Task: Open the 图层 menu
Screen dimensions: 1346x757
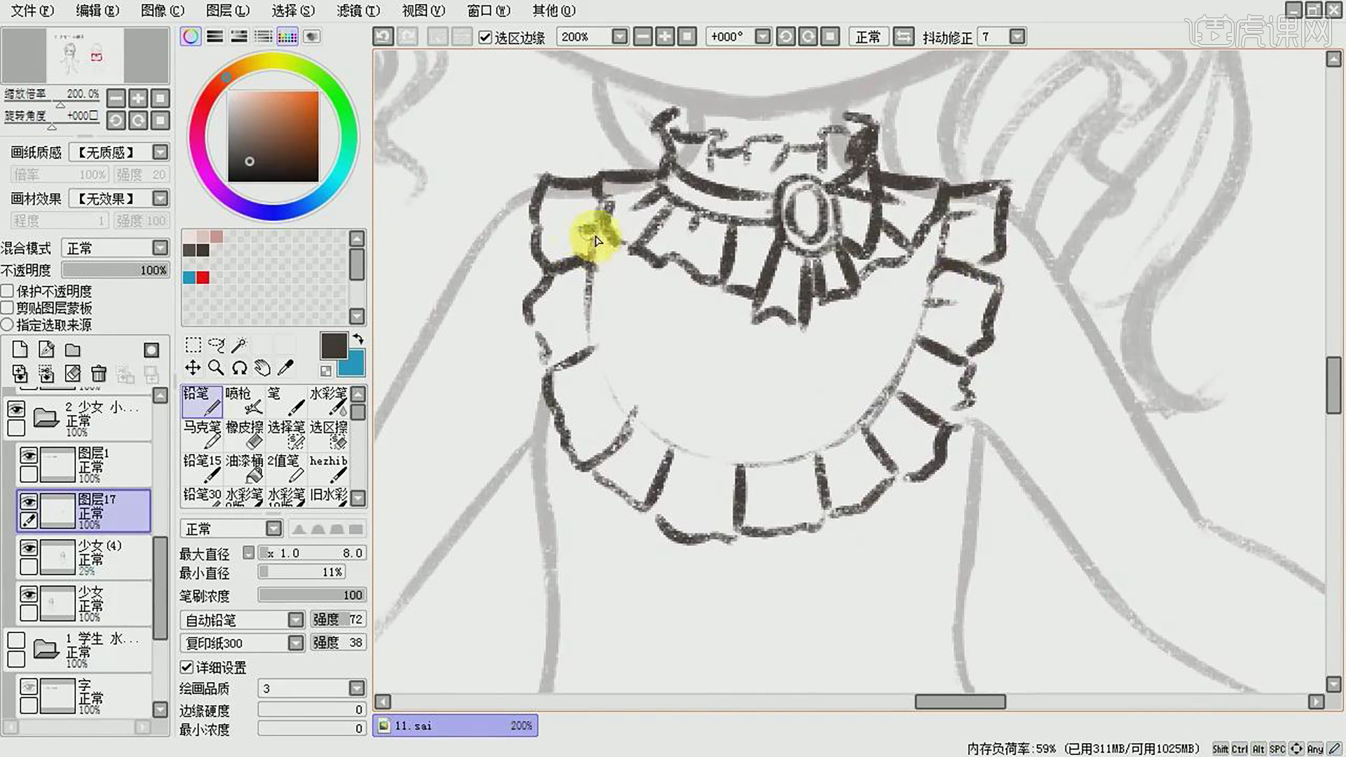Action: 228,11
